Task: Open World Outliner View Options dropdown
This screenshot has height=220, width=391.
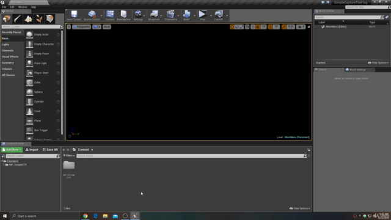Action: 378,63
